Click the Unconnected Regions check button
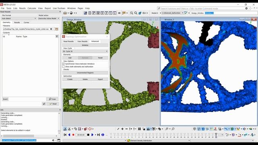 coord(85,72)
